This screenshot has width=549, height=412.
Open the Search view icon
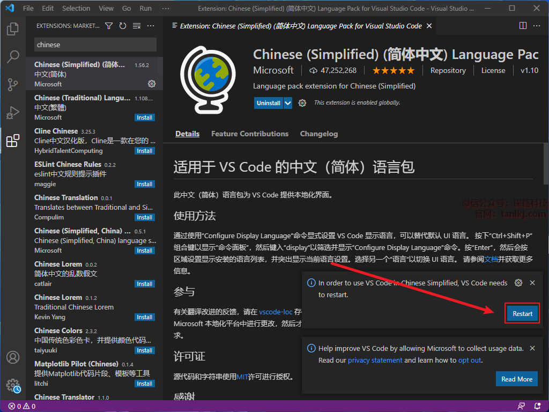[13, 56]
